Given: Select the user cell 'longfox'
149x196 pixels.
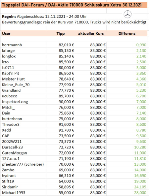Looking at the screenshot, I should click(9, 56).
